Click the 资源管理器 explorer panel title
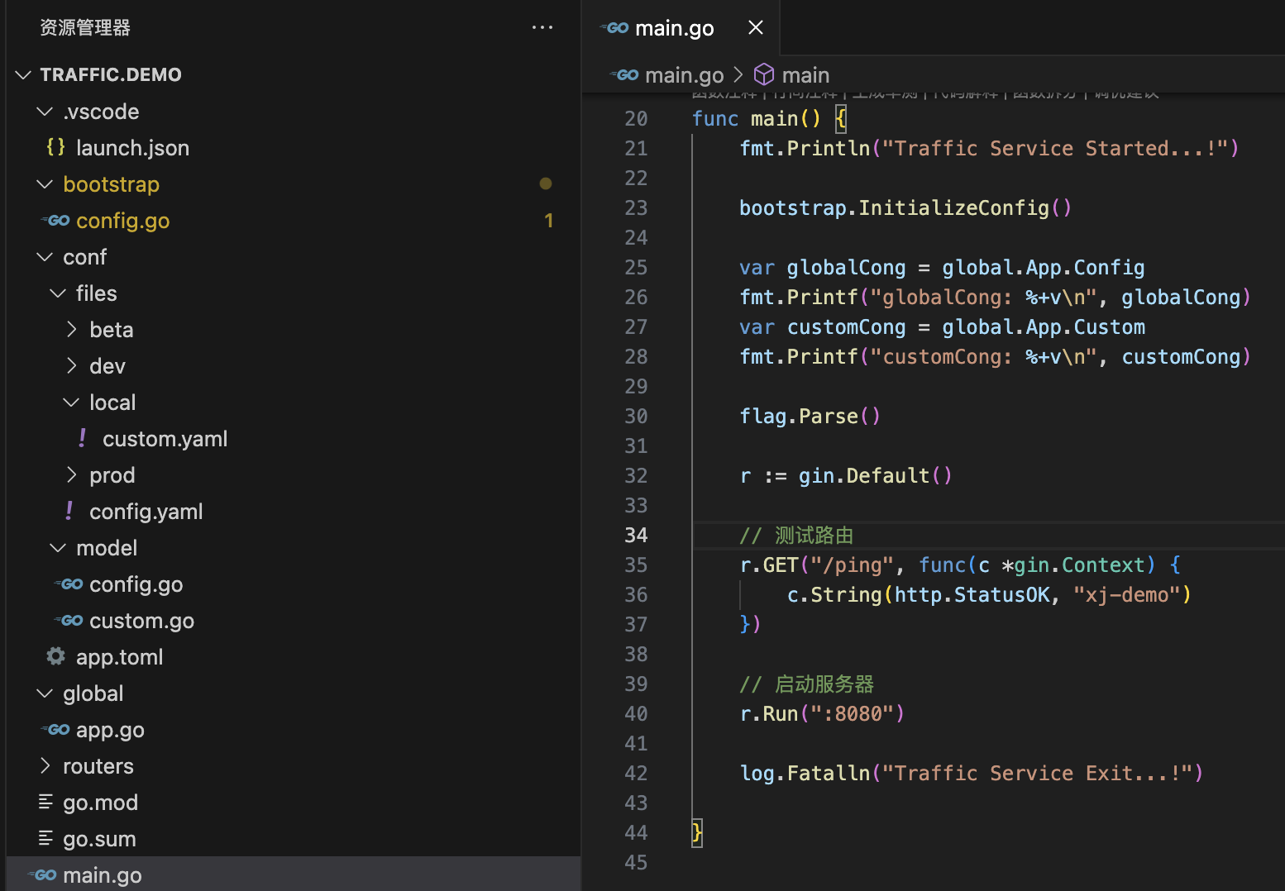The width and height of the screenshot is (1285, 891). tap(85, 27)
